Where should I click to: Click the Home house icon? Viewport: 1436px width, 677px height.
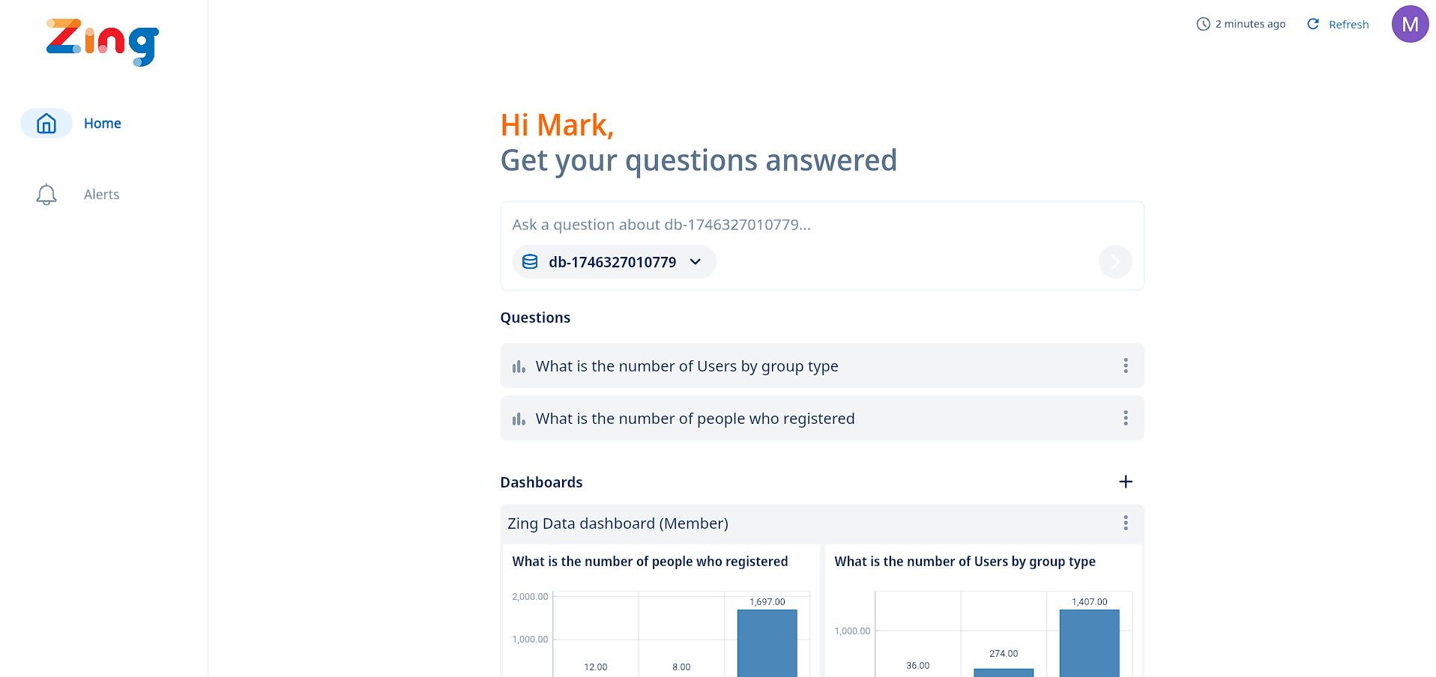(46, 124)
